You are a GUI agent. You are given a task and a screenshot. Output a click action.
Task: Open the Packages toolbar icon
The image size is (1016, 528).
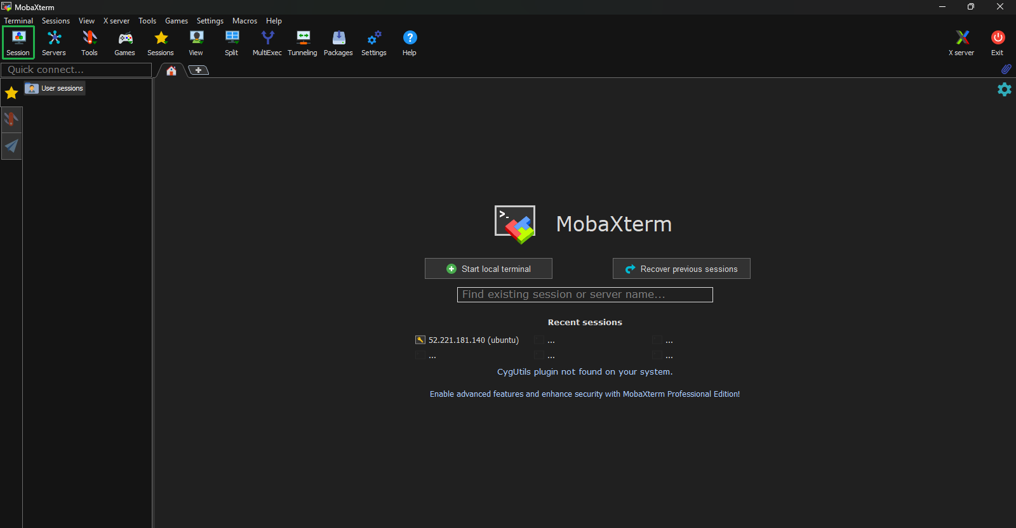coord(338,43)
